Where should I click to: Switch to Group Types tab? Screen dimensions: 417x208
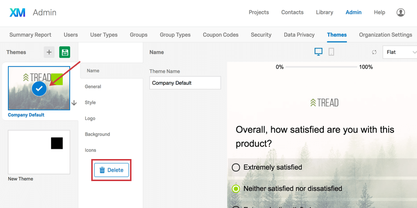click(175, 35)
